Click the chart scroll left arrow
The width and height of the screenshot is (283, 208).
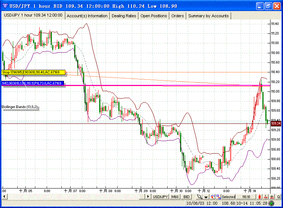tap(4, 197)
